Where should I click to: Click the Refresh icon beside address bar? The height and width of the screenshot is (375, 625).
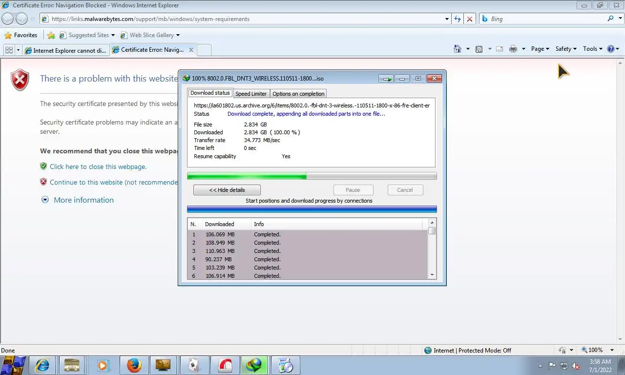458,19
